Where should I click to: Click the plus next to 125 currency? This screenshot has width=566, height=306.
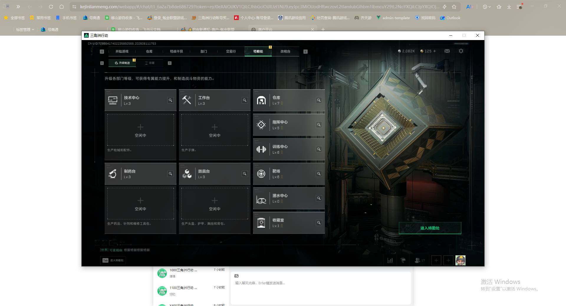[435, 51]
